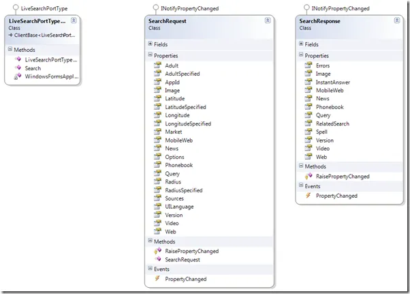The image size is (410, 294).
Task: Expand Fields section in SearchResponse class
Action: click(x=301, y=44)
